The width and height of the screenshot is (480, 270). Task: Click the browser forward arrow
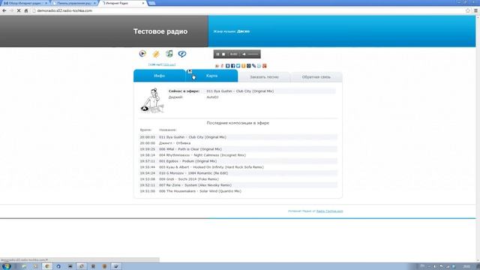point(11,10)
